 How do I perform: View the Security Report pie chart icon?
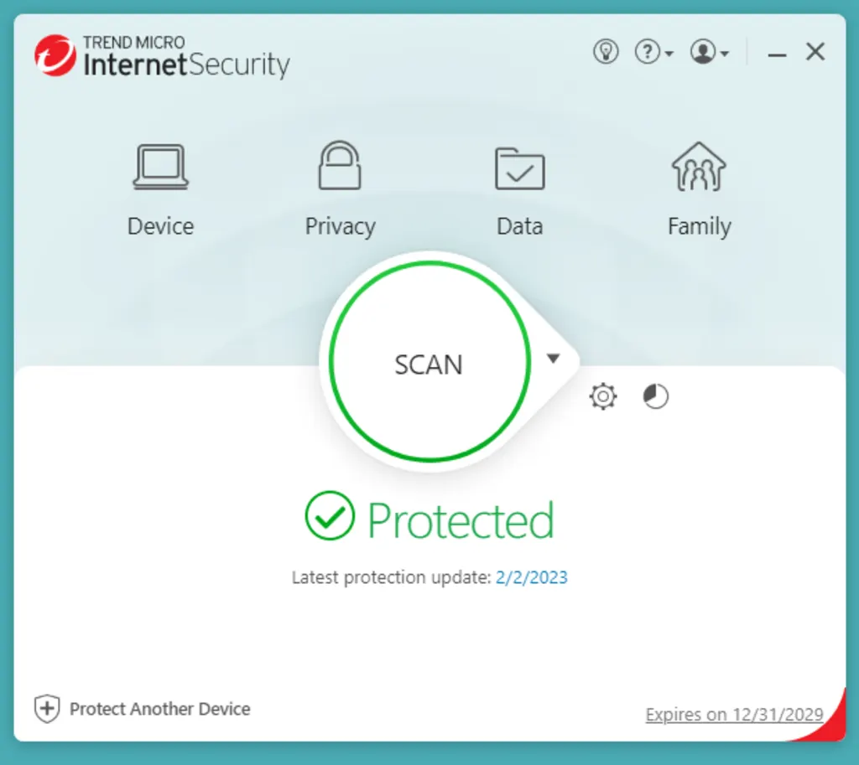click(655, 395)
